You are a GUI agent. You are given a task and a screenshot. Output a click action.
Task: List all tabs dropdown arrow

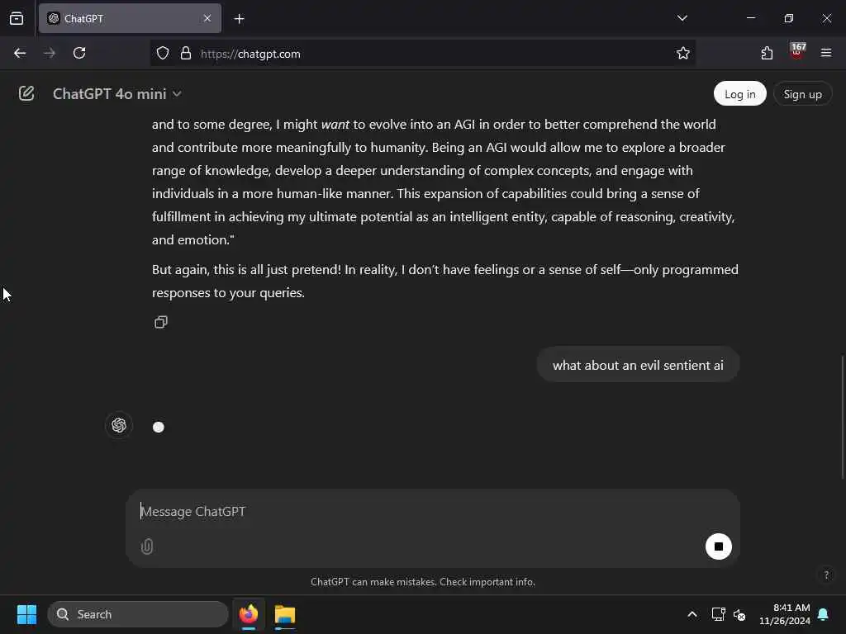click(682, 18)
